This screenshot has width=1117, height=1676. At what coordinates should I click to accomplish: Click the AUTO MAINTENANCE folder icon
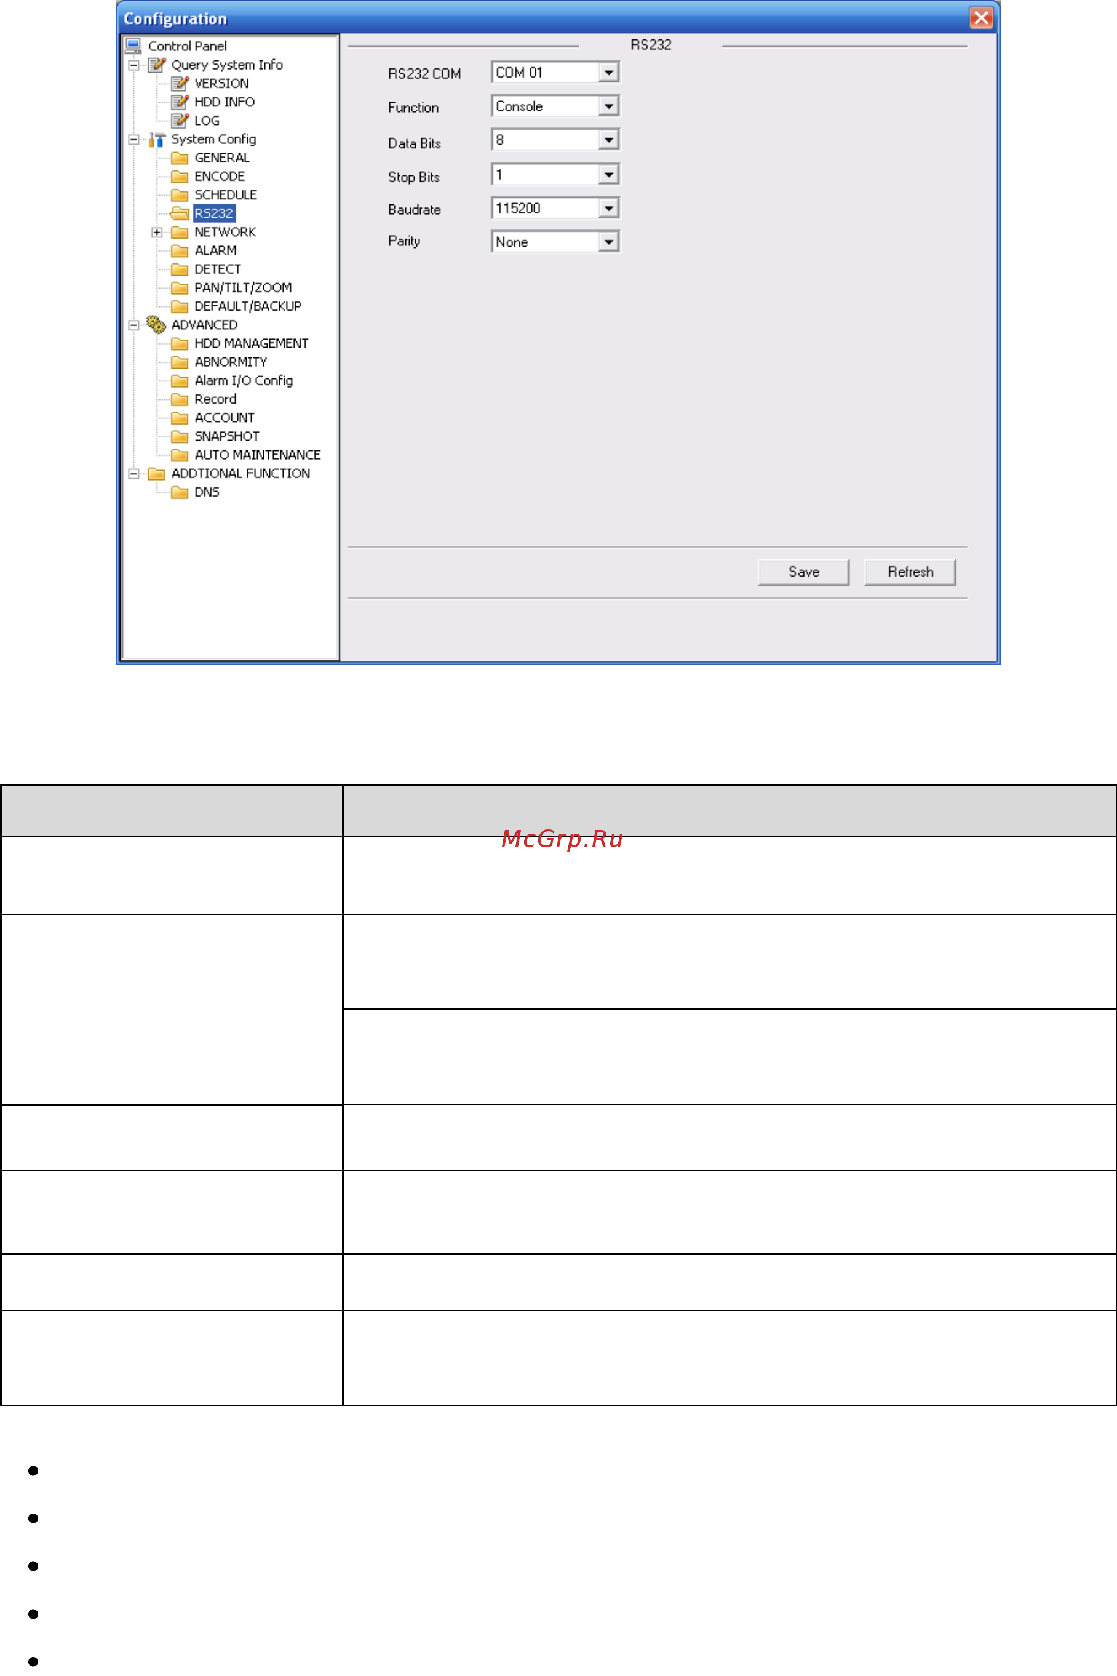click(180, 455)
